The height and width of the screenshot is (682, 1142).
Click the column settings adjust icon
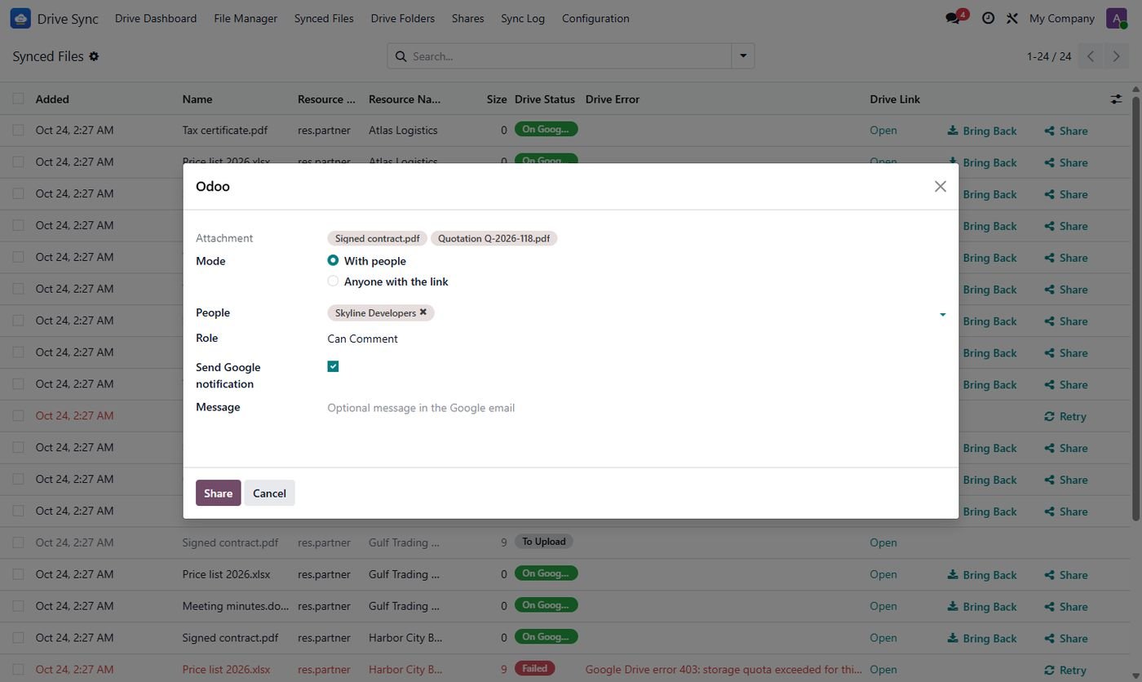(1116, 99)
